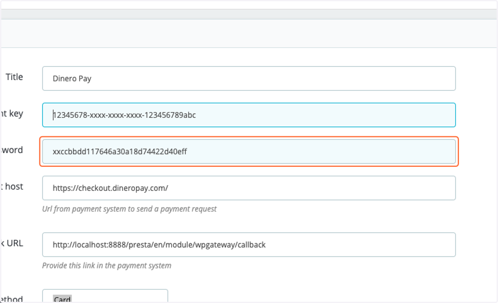The image size is (498, 303).
Task: Click the help text 'Url from payment system to send a payment request'
Action: 129,209
